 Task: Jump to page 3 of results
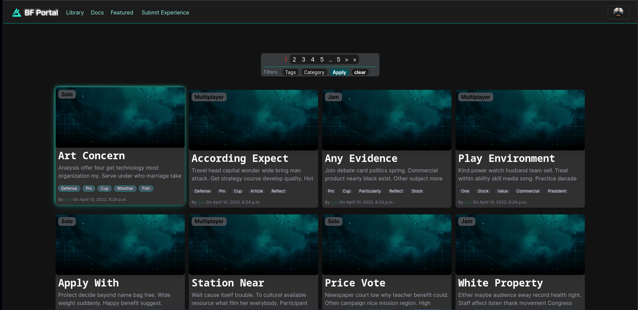tap(303, 59)
